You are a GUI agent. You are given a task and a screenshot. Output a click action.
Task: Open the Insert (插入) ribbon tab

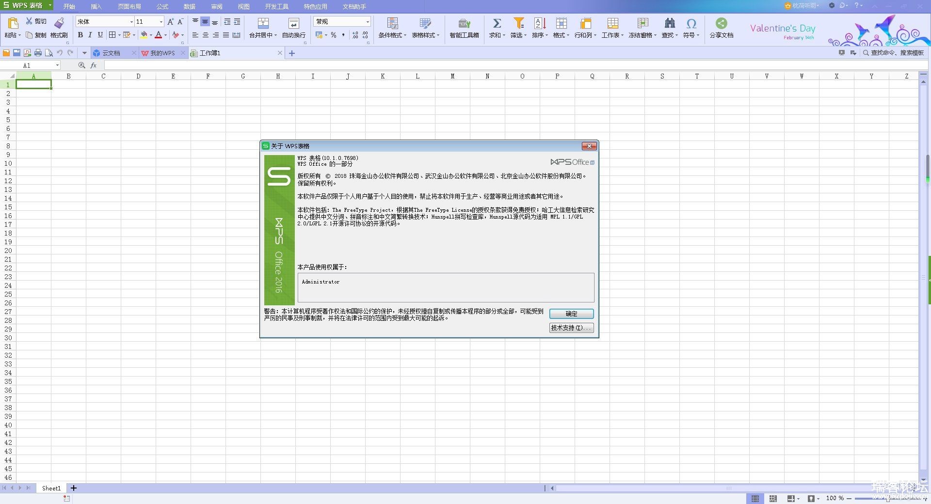96,6
